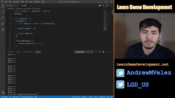Switch to the lgd.js editor tab

pyautogui.click(x=12, y=5)
